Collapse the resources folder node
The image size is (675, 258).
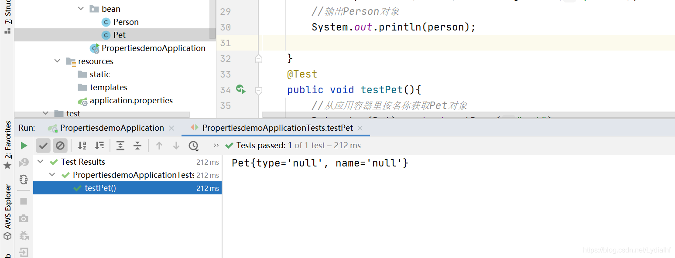[58, 61]
